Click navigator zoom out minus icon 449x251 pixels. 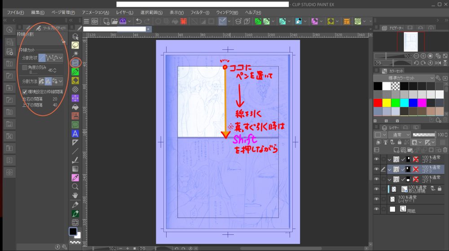coord(416,56)
